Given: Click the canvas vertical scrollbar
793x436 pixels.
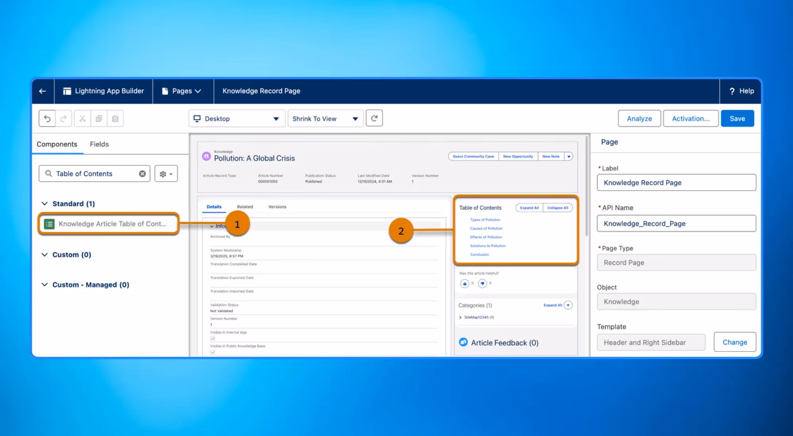Looking at the screenshot, I should (587, 186).
